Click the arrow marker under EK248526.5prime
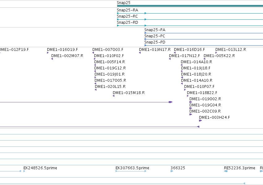 coord(24,171)
